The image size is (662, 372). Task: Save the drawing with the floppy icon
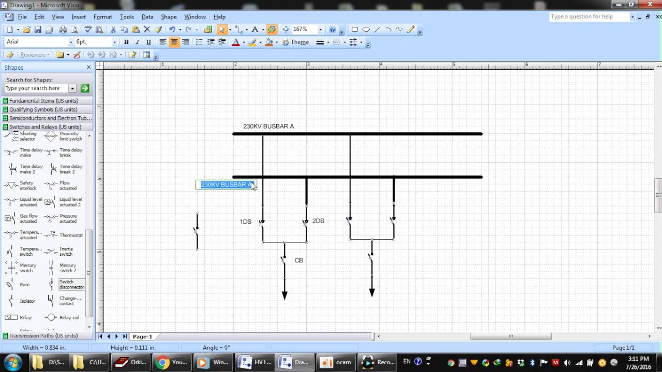[x=38, y=29]
